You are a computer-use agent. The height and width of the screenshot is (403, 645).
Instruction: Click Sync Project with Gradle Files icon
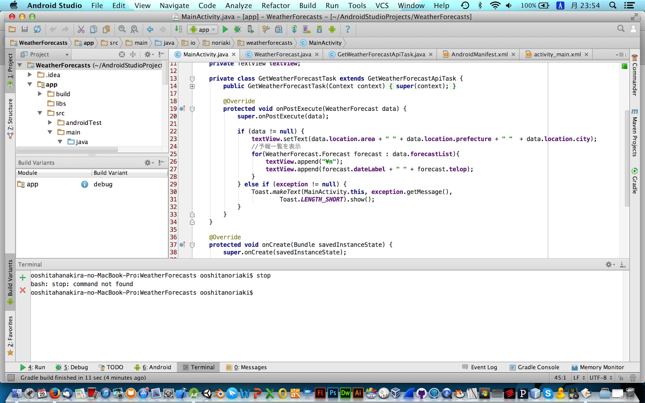(294, 29)
